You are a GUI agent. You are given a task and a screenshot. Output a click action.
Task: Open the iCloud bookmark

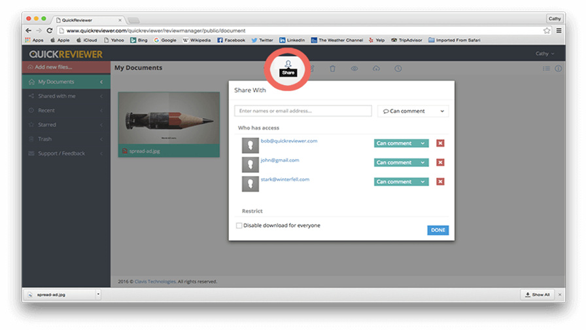pyautogui.click(x=87, y=40)
